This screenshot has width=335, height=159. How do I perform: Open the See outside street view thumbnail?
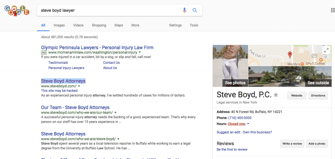tap(290, 77)
